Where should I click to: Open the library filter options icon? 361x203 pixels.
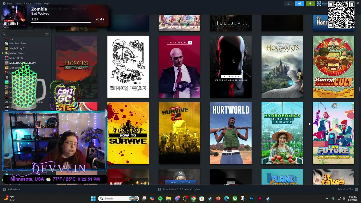[47, 34]
